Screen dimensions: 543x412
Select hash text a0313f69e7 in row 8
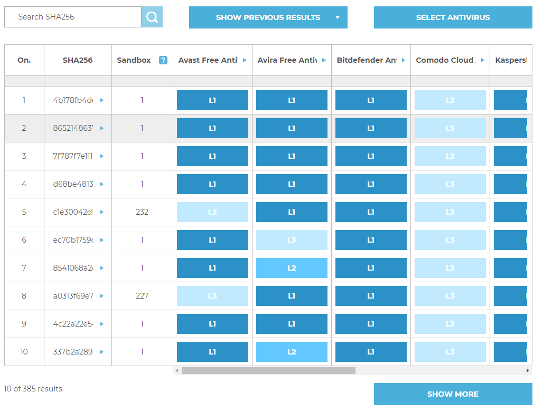(x=73, y=296)
